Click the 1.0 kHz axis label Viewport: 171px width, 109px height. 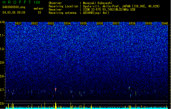(x=2, y=49)
